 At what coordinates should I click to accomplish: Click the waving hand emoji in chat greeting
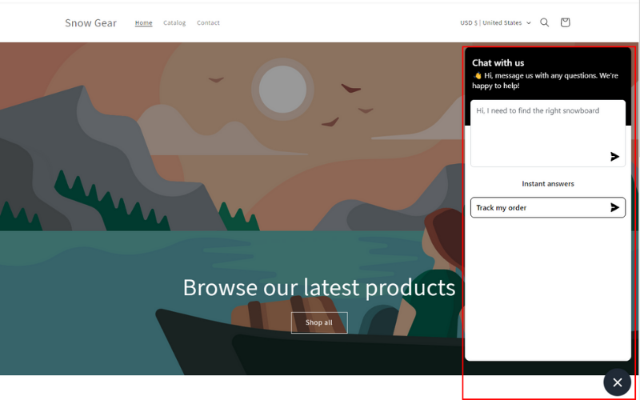click(477, 75)
